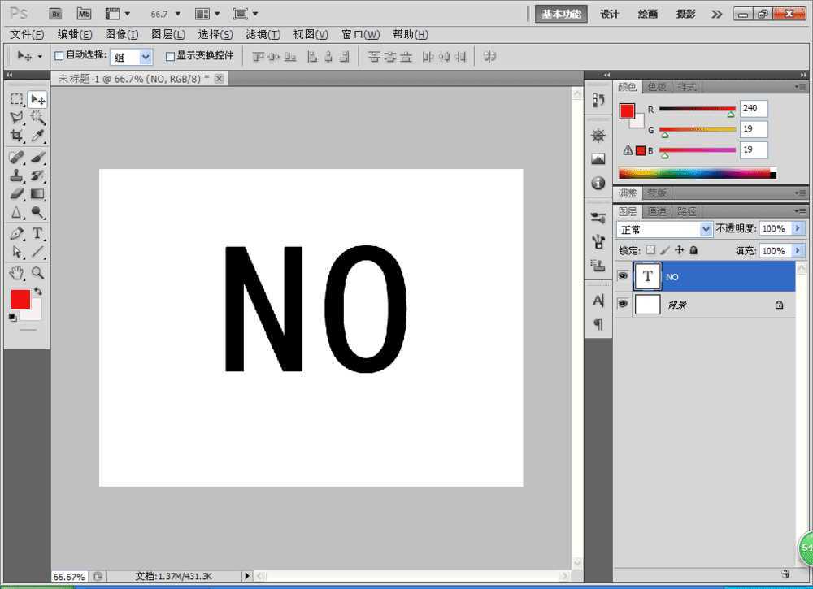Select the Rectangular Marquee tool

[16, 99]
